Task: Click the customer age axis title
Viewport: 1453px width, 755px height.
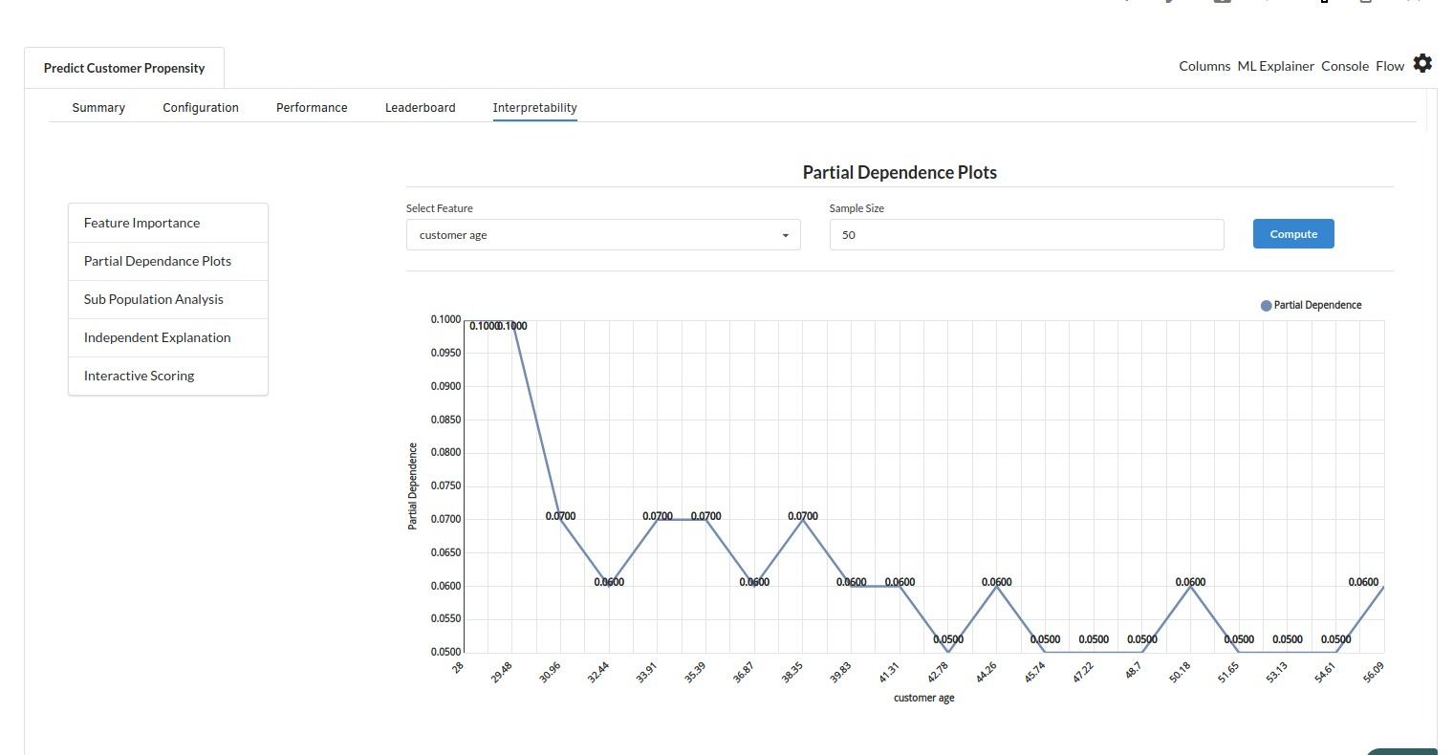Action: pos(923,699)
